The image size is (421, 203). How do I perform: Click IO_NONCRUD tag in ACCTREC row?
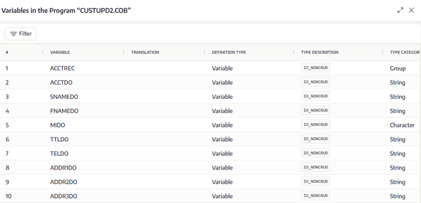[x=315, y=67]
